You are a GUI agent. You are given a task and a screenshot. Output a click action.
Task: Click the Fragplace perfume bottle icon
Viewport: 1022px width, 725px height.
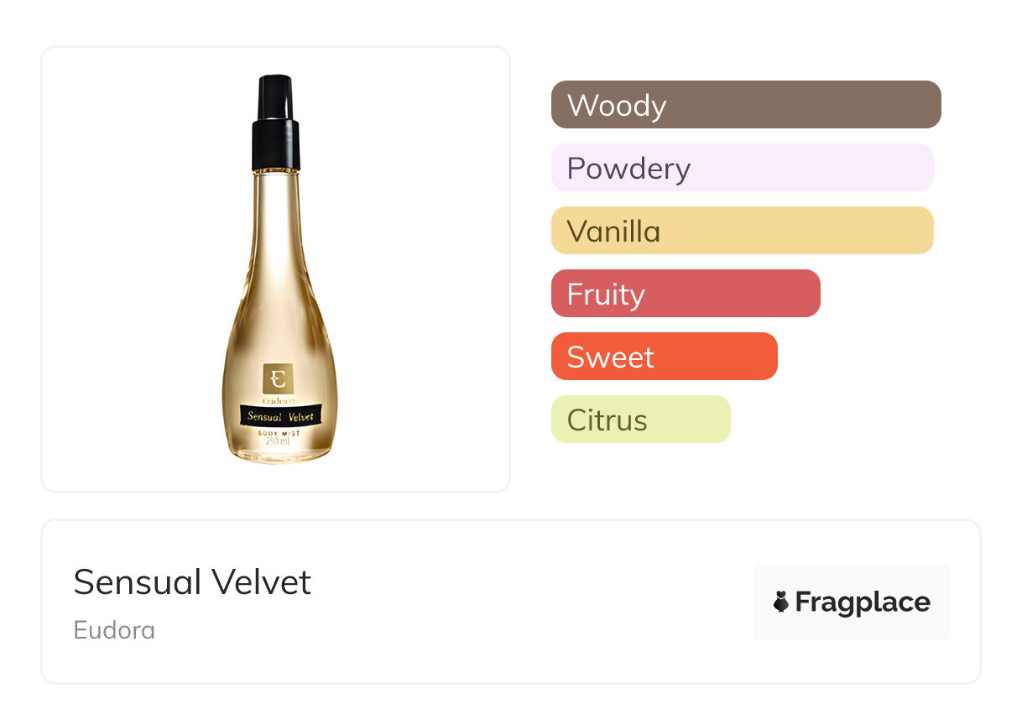[x=781, y=602]
